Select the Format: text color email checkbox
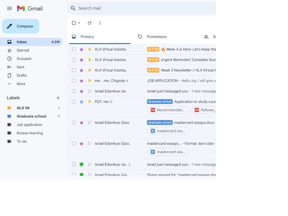This screenshot has width=288, height=216. (74, 143)
